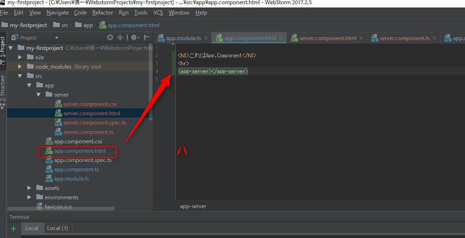This screenshot has height=238, width=465.
Task: Click the h3 line of code
Action: pyautogui.click(x=217, y=56)
